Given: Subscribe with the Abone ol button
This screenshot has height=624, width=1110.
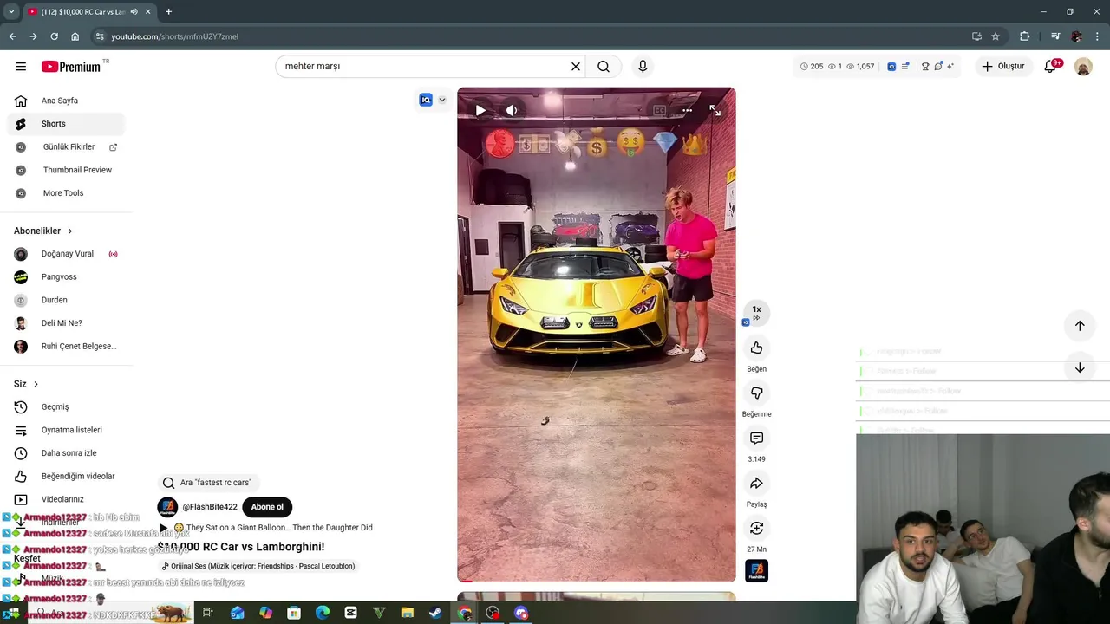Looking at the screenshot, I should tap(267, 507).
